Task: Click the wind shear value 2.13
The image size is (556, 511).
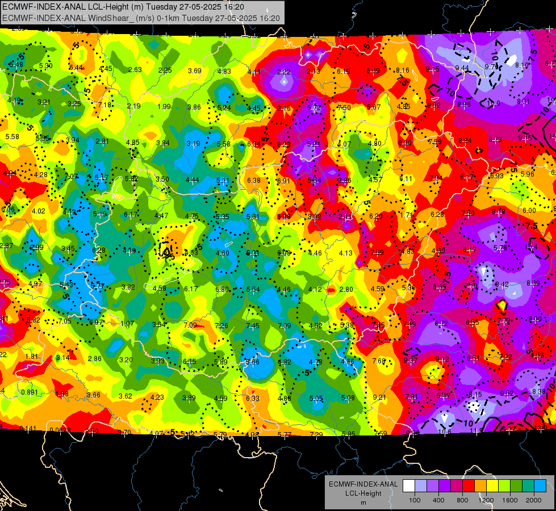Action: pos(313,72)
